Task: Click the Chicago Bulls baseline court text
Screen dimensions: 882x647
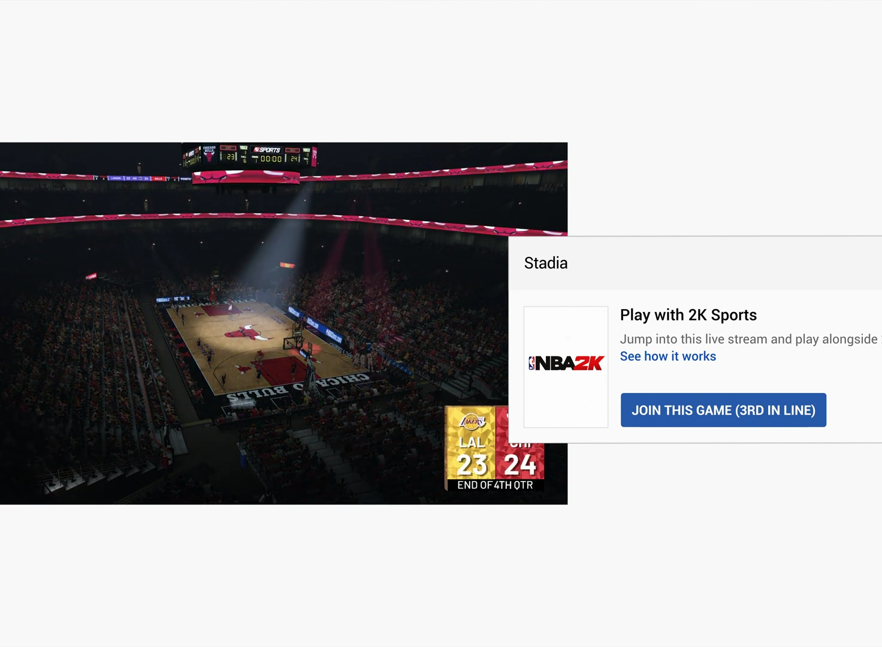Action: pyautogui.click(x=298, y=386)
